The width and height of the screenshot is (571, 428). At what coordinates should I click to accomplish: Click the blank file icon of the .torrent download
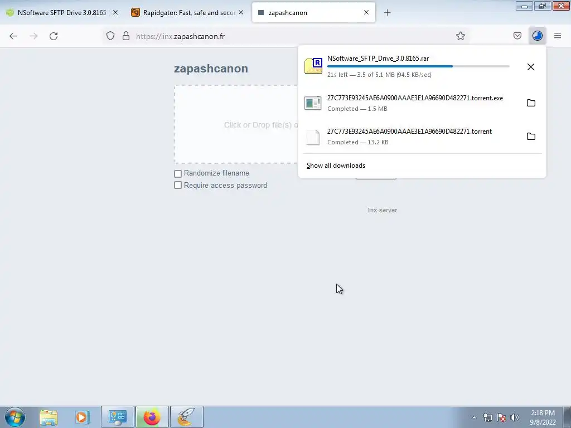313,137
